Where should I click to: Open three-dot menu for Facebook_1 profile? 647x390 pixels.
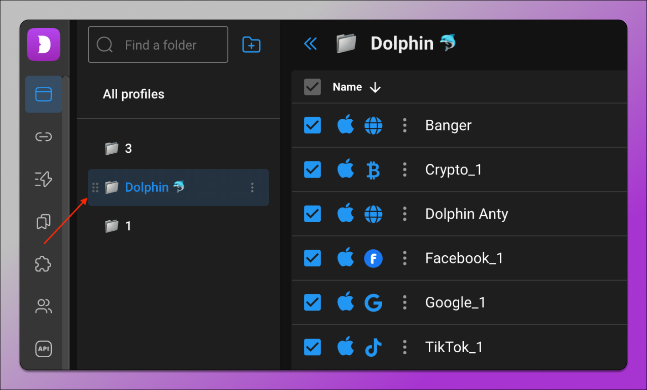[405, 258]
